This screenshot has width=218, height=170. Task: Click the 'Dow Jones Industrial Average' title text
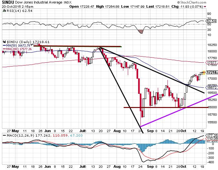39,2
